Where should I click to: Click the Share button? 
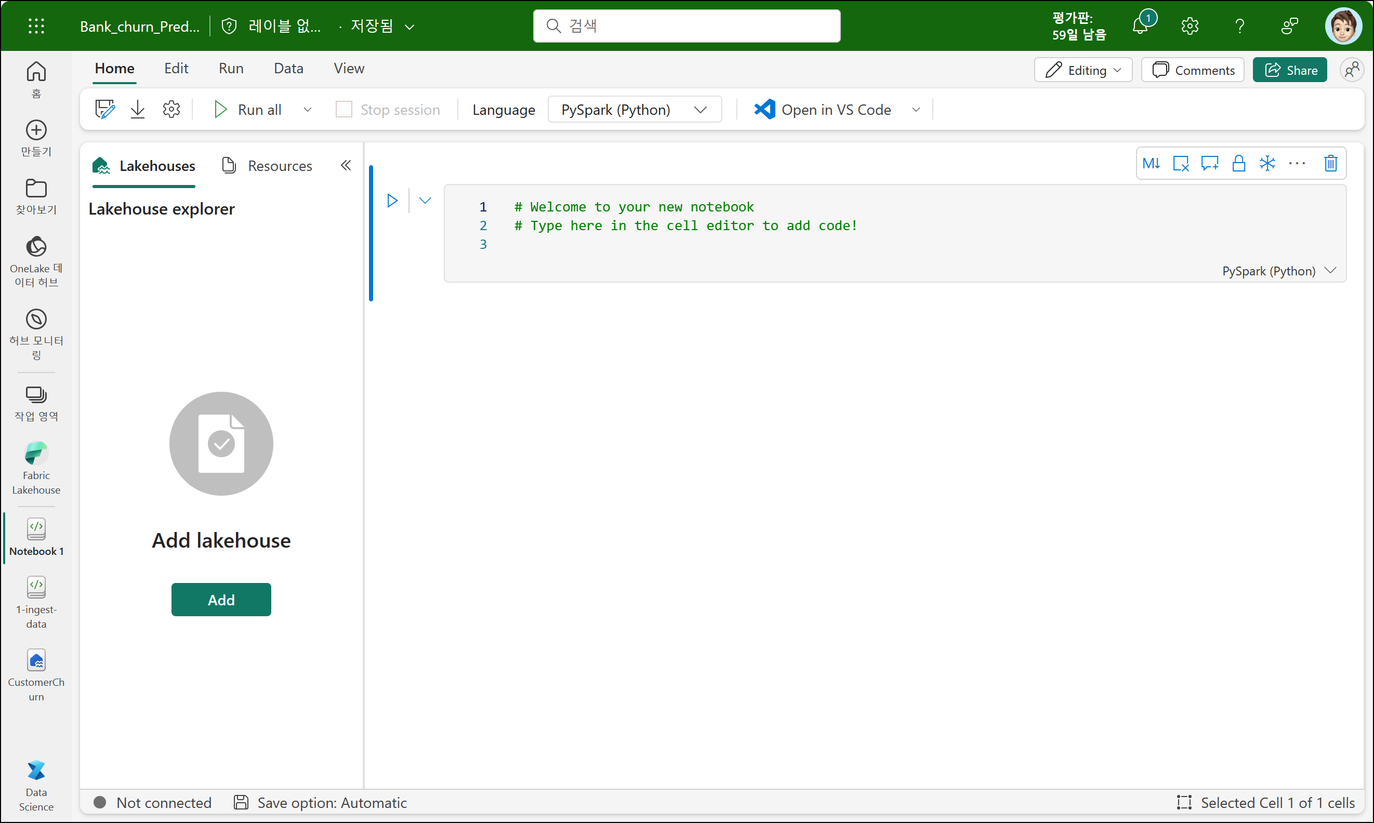[x=1290, y=71]
